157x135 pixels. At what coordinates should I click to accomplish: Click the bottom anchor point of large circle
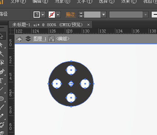click(71, 107)
